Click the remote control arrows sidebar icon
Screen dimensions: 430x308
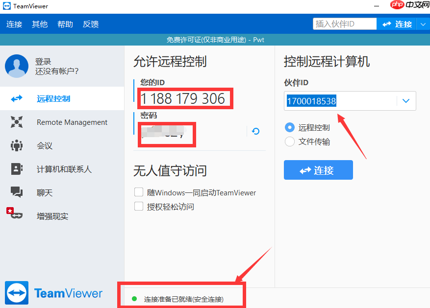pyautogui.click(x=17, y=98)
